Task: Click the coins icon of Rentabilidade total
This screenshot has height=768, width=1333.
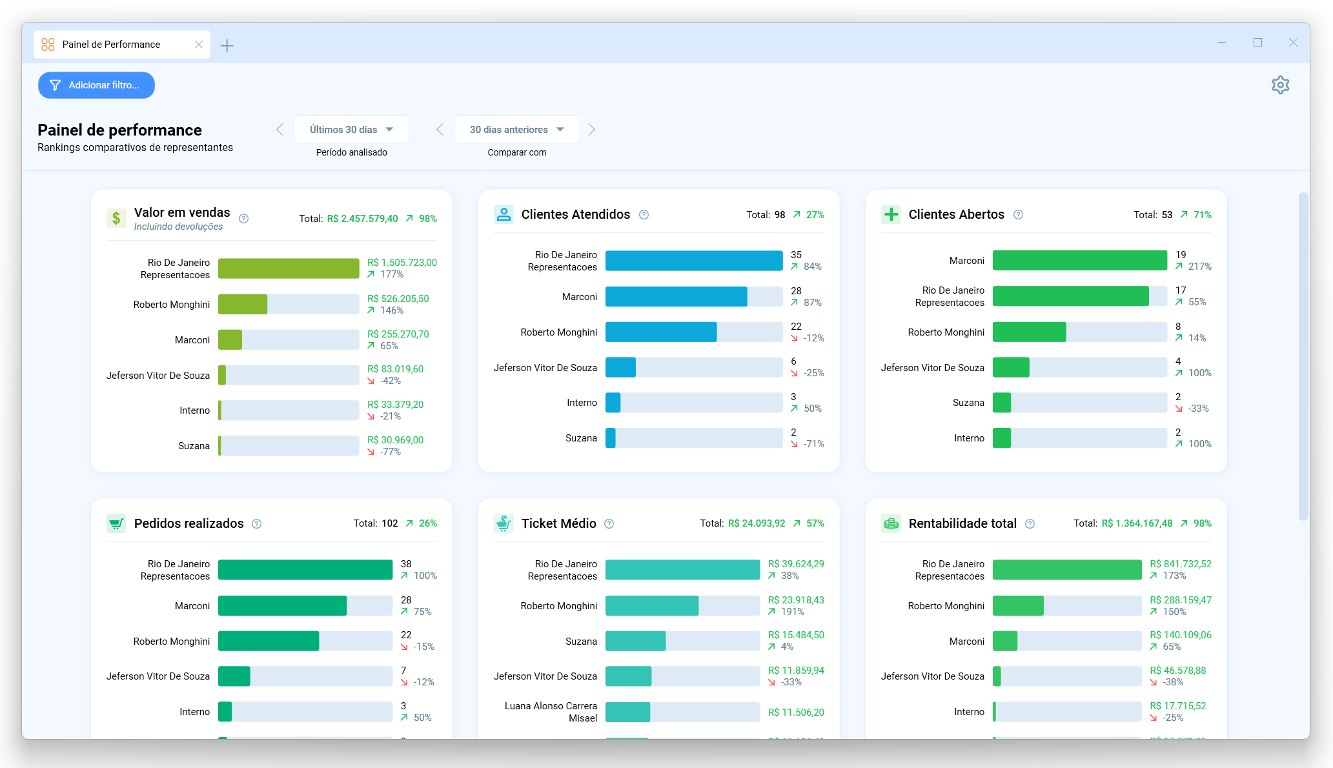Action: (891, 523)
